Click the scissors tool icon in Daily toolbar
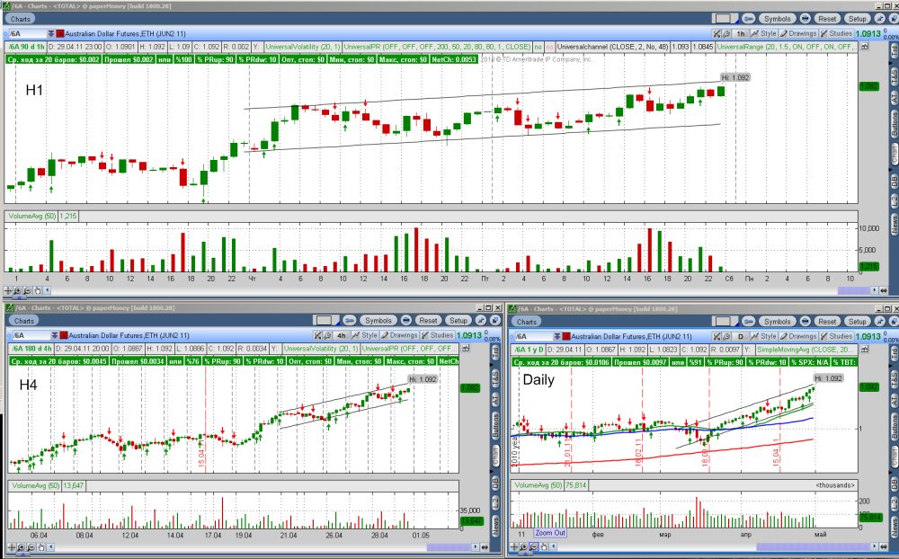 tap(717, 336)
